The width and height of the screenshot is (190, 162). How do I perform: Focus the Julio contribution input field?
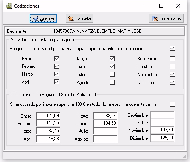coord(105,131)
